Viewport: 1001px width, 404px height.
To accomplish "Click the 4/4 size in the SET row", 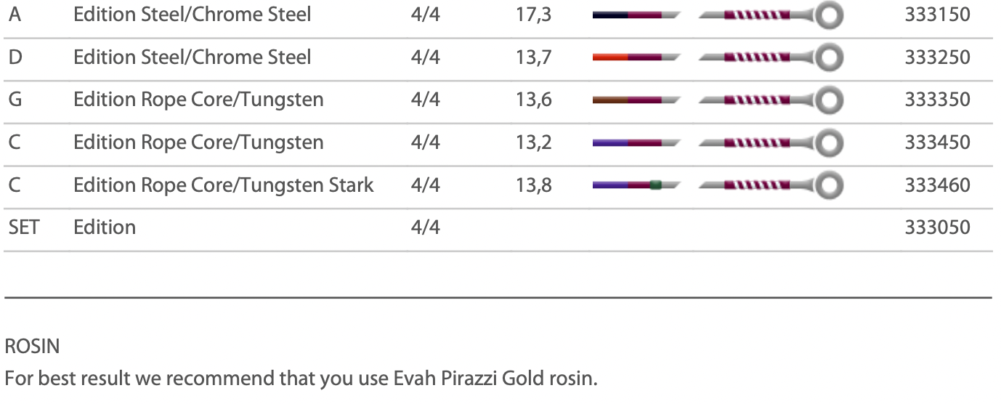I will (x=425, y=227).
